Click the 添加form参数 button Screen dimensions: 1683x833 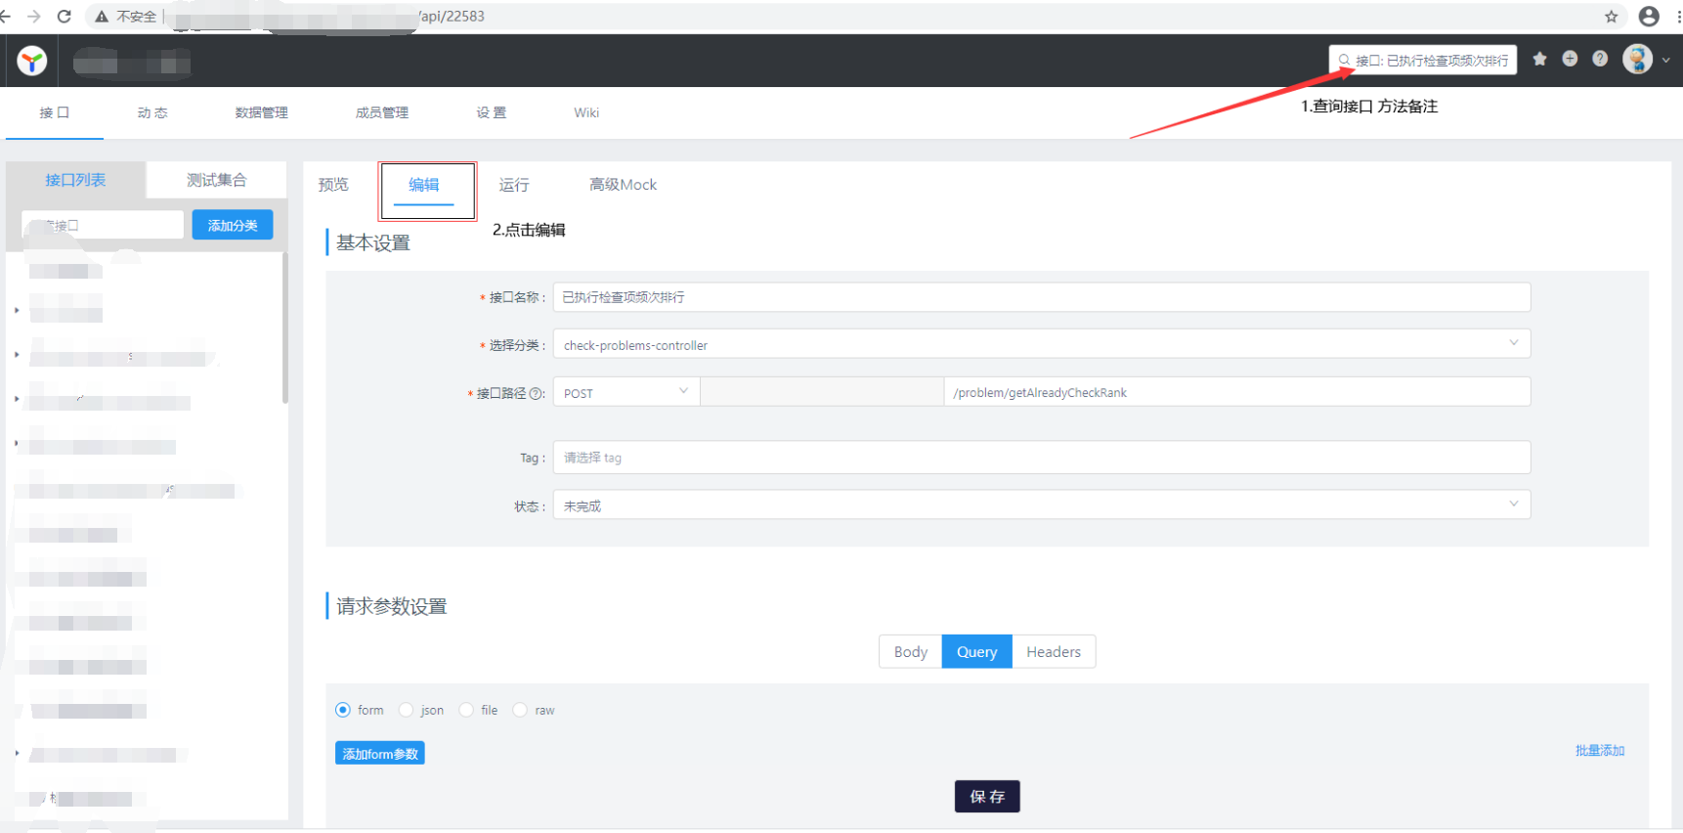tap(380, 753)
